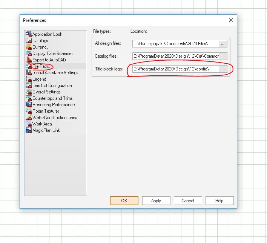Viewport: 267px width, 243px height.
Task: Click the Catalogs icon in the sidebar
Action: (x=29, y=41)
